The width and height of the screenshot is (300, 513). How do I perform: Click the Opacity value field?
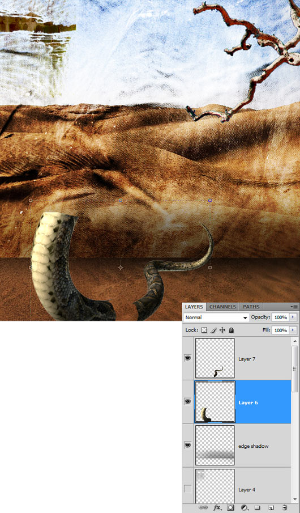point(280,317)
